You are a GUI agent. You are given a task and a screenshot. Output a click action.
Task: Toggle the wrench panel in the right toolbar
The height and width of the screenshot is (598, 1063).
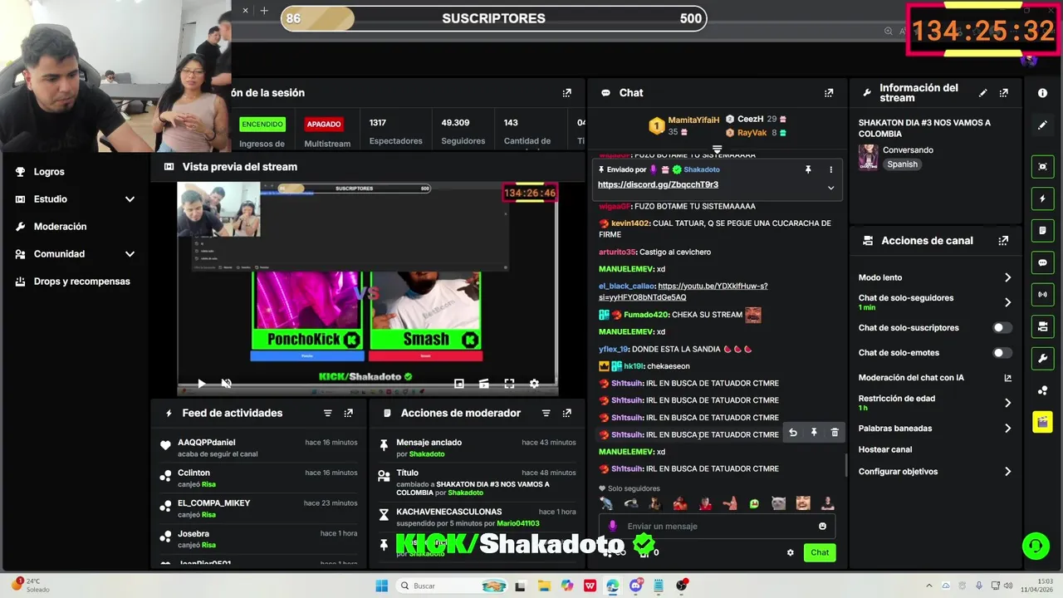(x=1042, y=358)
